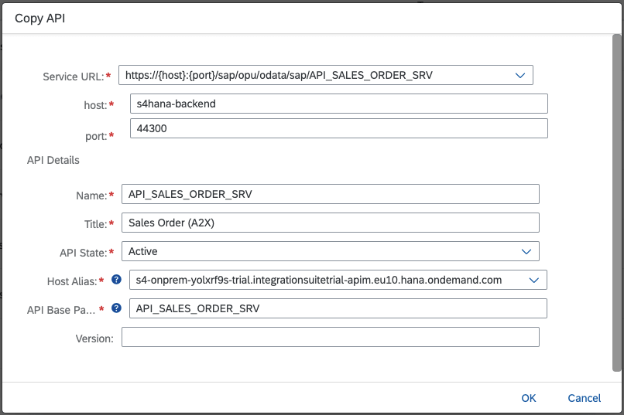Open the API Base Path help icon
Image resolution: width=624 pixels, height=415 pixels.
(x=116, y=308)
